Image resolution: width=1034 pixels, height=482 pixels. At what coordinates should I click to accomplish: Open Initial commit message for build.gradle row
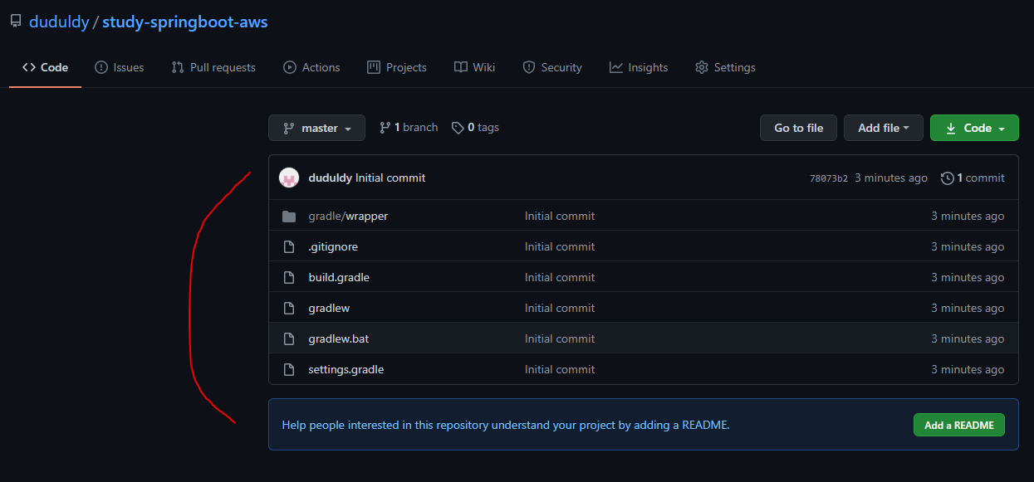(560, 277)
